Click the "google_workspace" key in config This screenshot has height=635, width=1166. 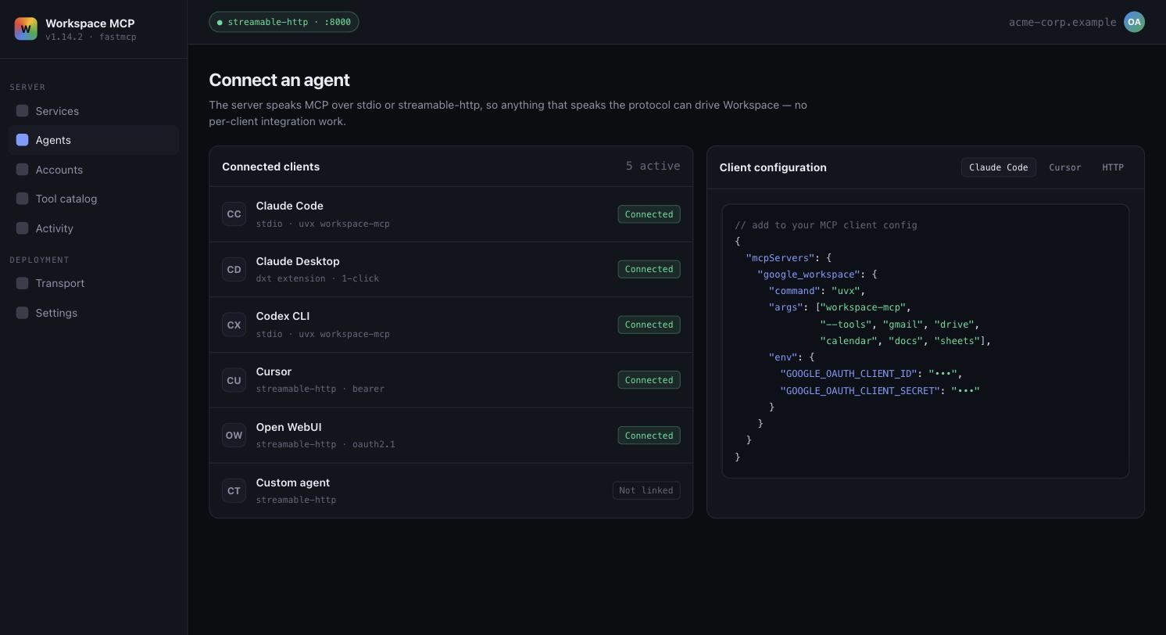[809, 274]
